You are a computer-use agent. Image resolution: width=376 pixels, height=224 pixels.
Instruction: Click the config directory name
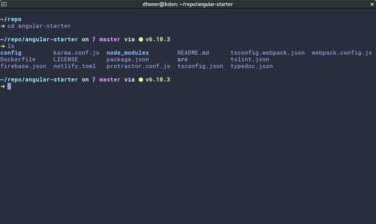pyautogui.click(x=11, y=53)
